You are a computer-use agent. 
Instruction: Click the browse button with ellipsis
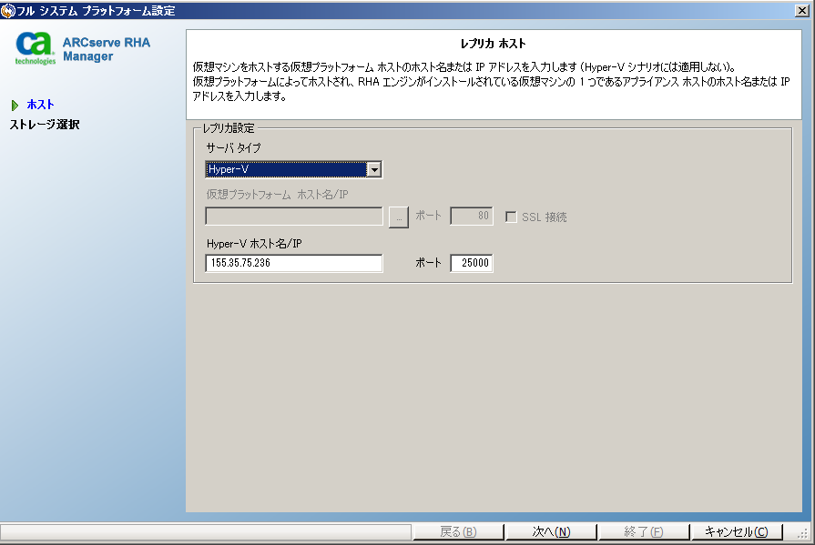(x=399, y=217)
